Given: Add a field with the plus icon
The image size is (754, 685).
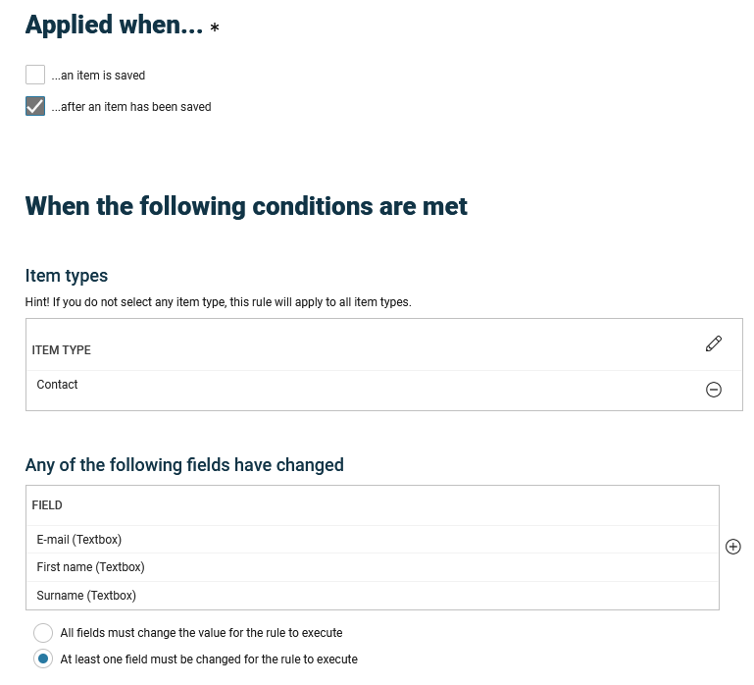Looking at the screenshot, I should click(732, 547).
